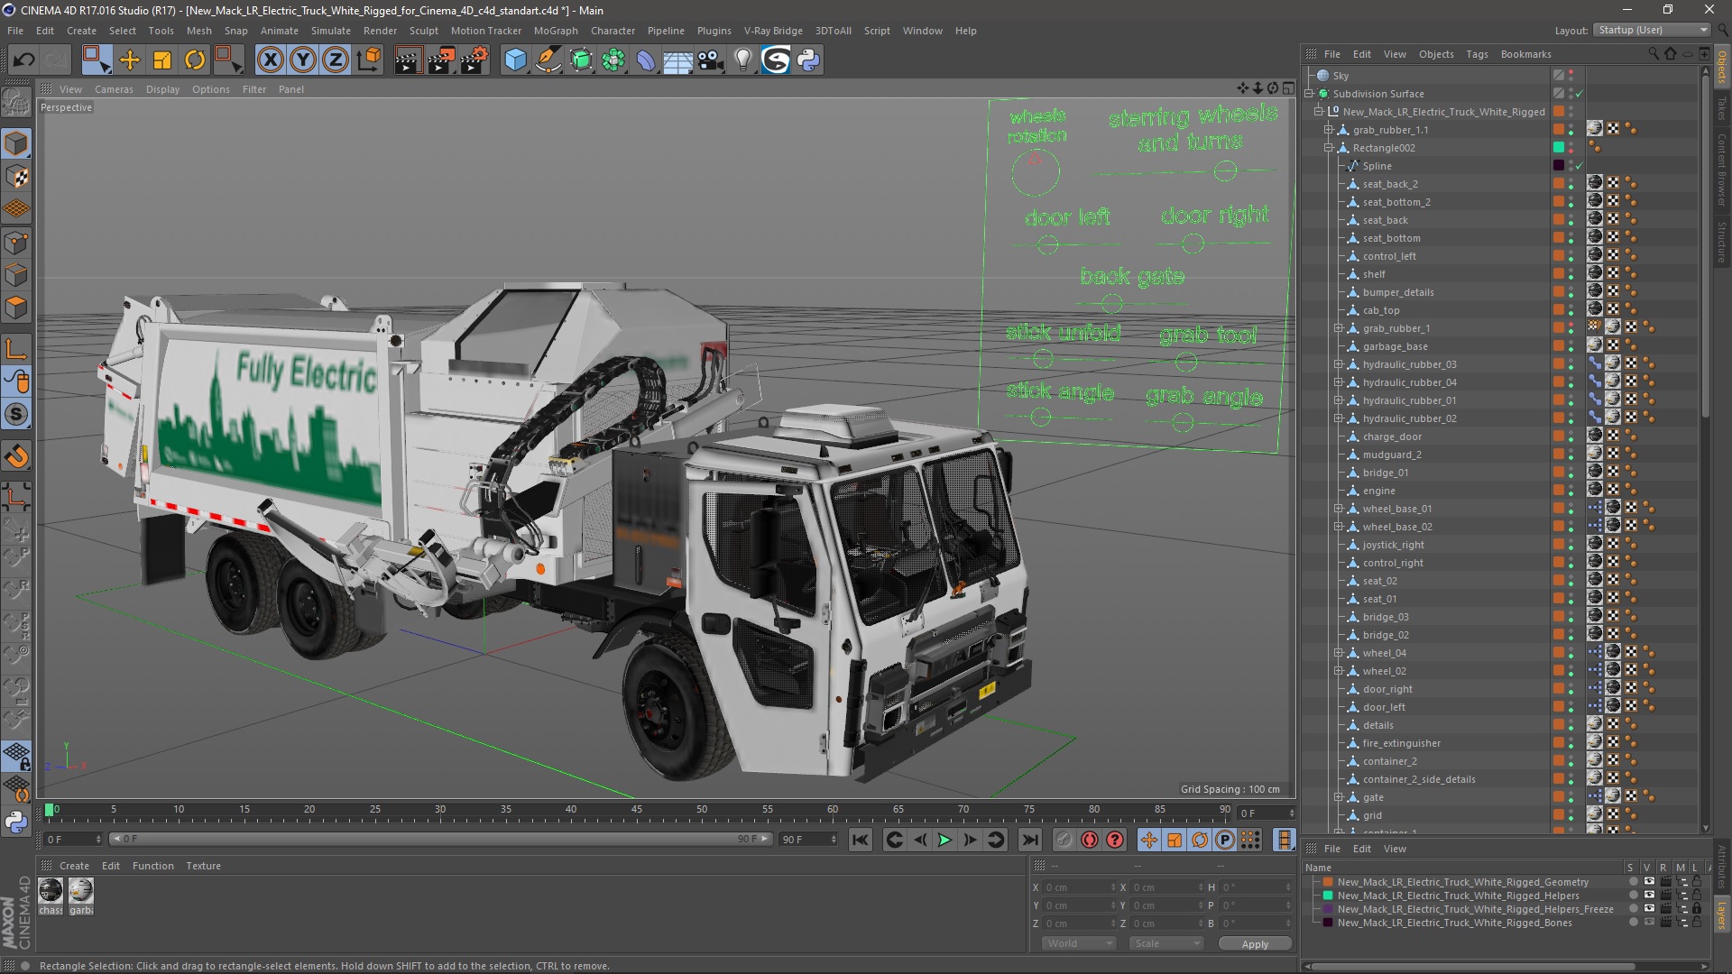Click the Geometry layer color swatch
Image resolution: width=1732 pixels, height=974 pixels.
coord(1328,882)
